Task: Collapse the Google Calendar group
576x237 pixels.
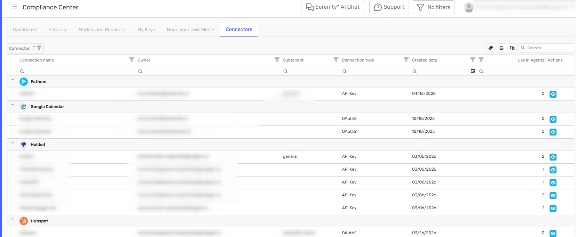Action: pos(13,105)
